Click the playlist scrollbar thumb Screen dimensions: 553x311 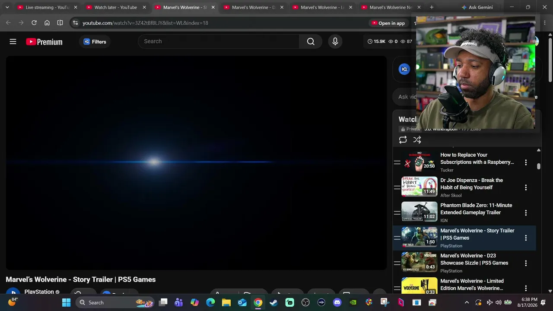(539, 166)
